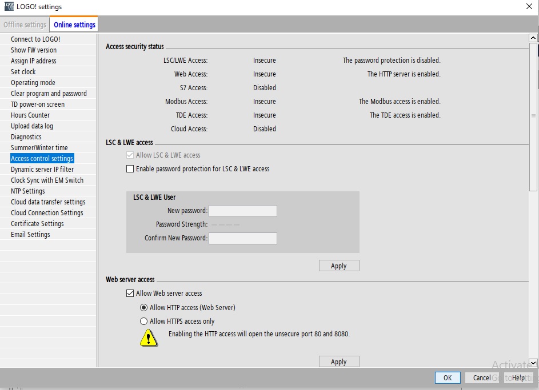
Task: Open Help for LOGO! settings
Action: click(x=518, y=377)
